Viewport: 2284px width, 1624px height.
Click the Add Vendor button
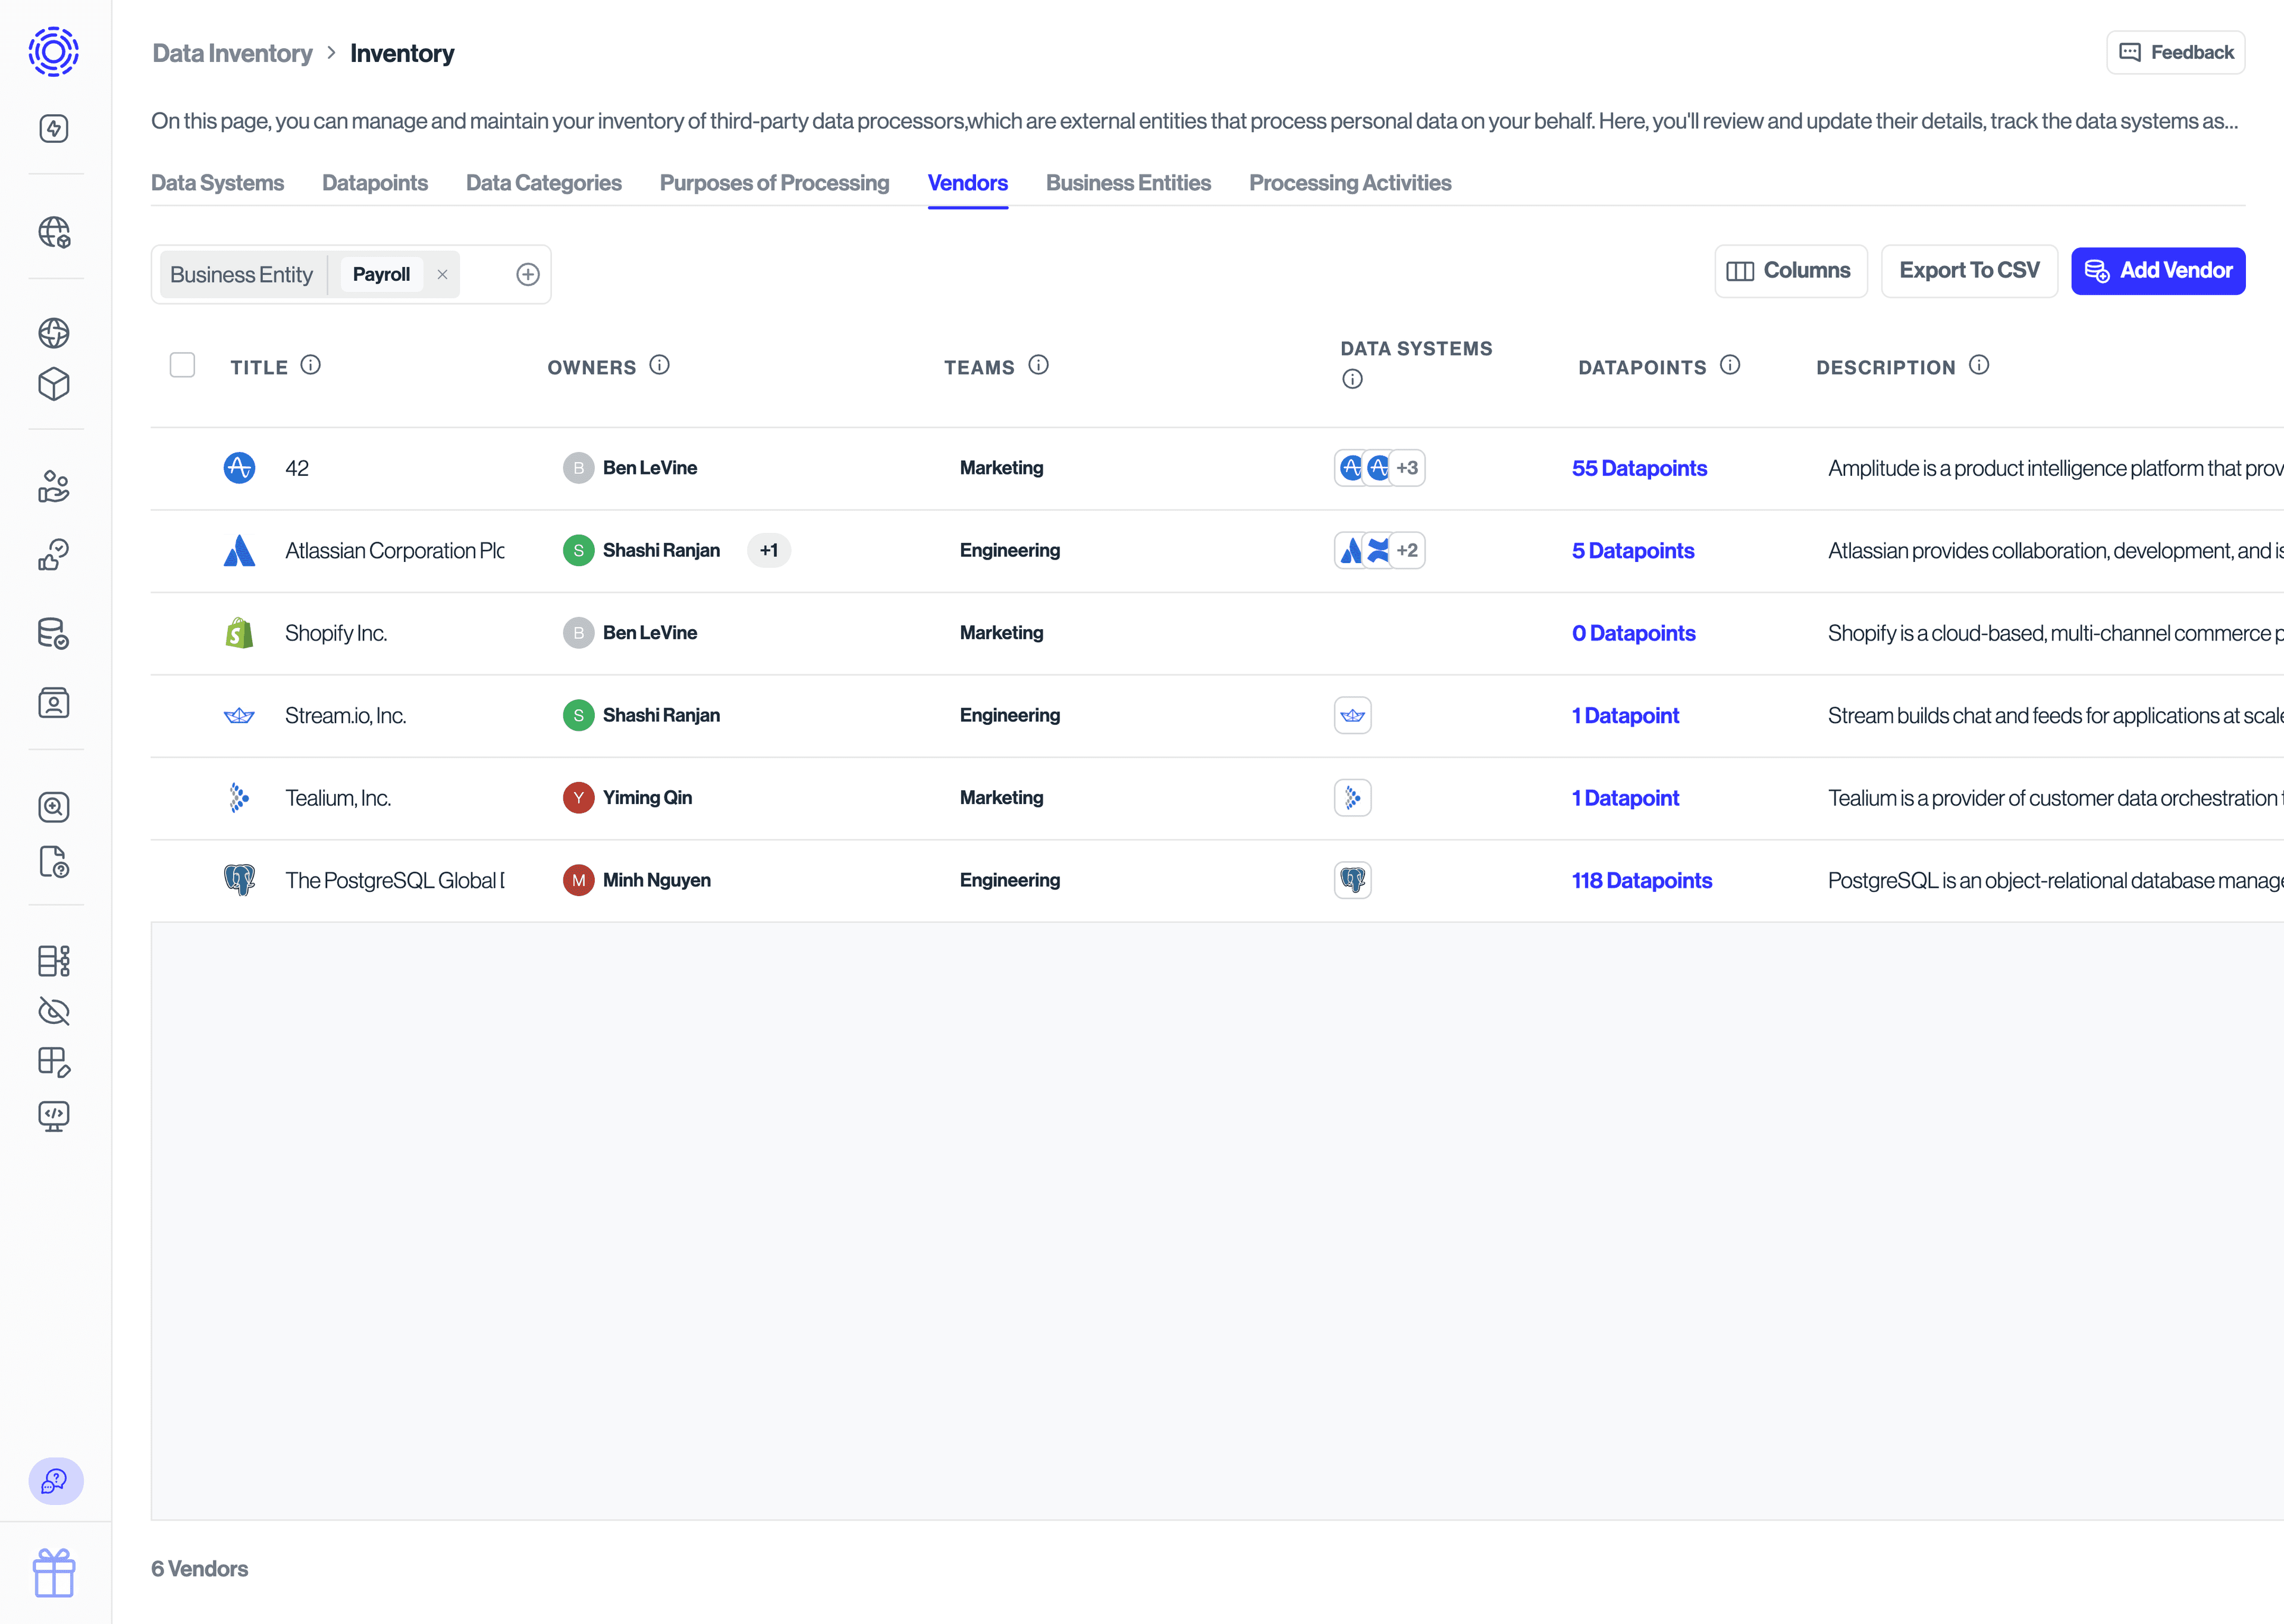2158,270
